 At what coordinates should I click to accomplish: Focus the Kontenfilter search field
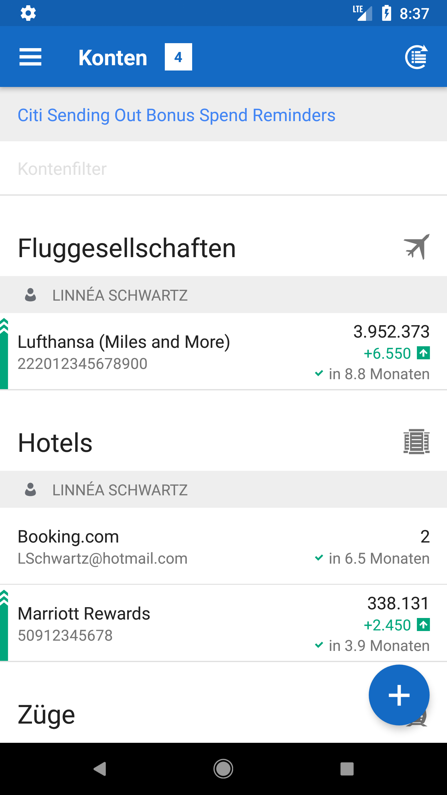(223, 169)
